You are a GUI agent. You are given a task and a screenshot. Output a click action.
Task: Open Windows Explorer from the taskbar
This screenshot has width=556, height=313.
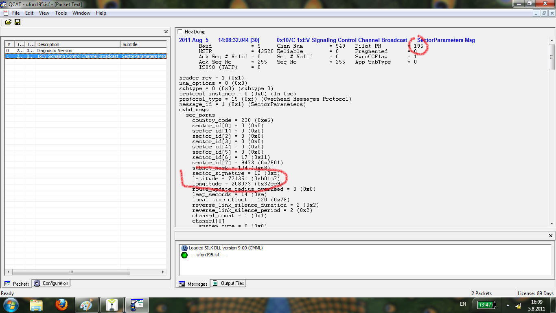[x=36, y=305]
